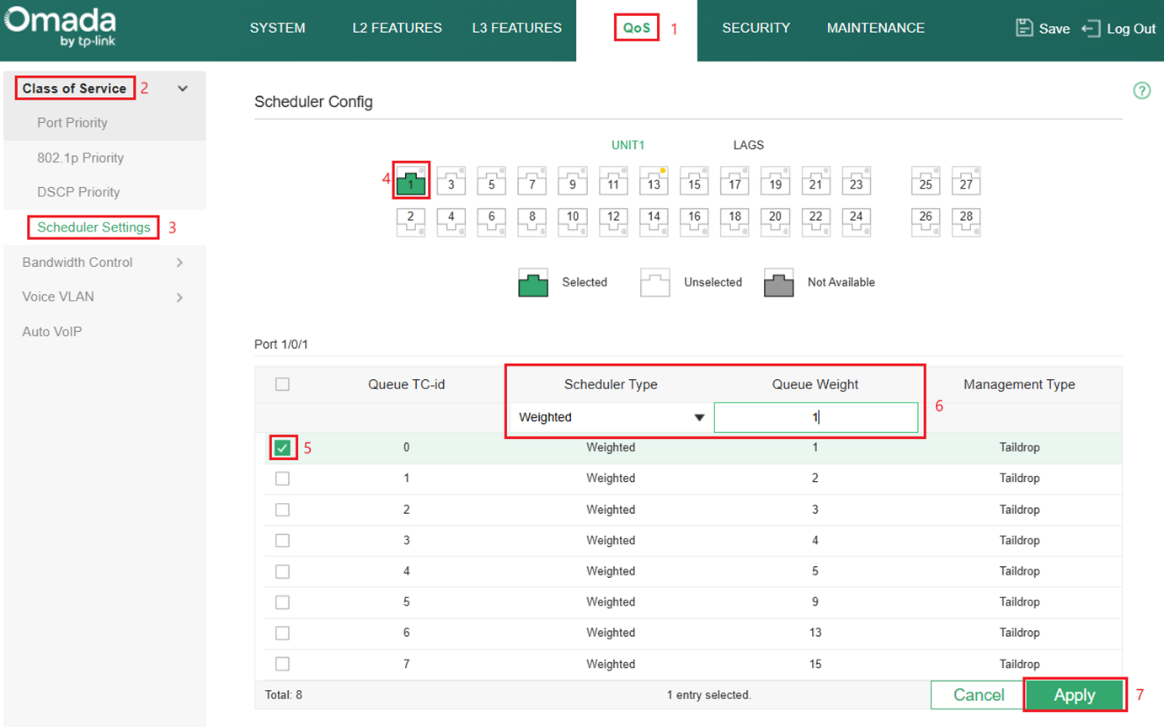The width and height of the screenshot is (1164, 727).
Task: Switch to the SECURITY tab
Action: click(756, 27)
